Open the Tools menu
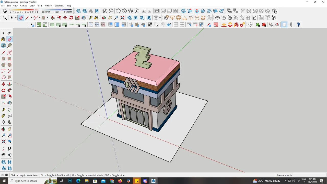 point(40,6)
